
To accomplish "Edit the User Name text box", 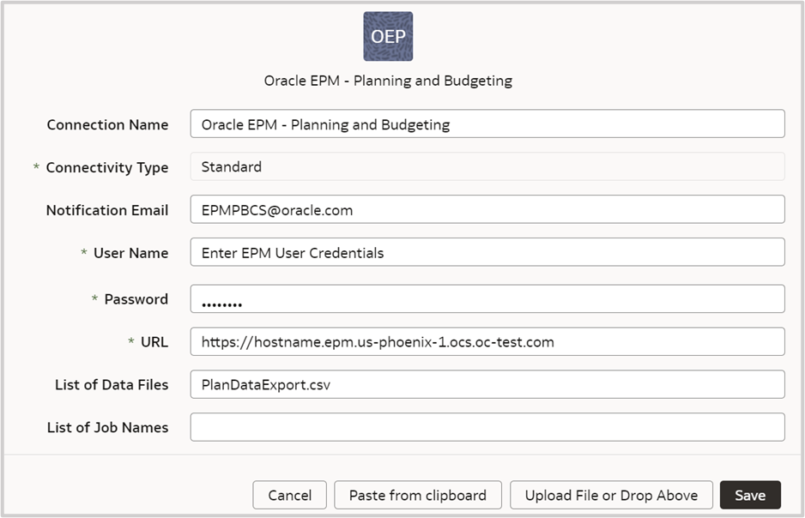I will [x=487, y=252].
